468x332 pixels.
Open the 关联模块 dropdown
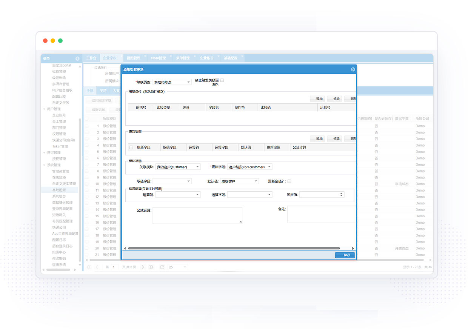(x=198, y=167)
